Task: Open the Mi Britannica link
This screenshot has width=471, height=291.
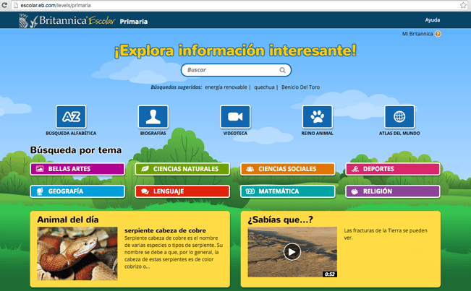Action: (417, 34)
